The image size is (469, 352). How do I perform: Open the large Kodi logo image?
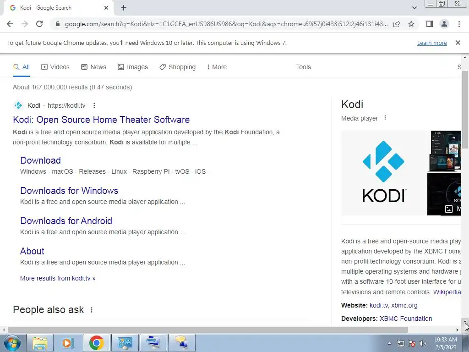(384, 173)
